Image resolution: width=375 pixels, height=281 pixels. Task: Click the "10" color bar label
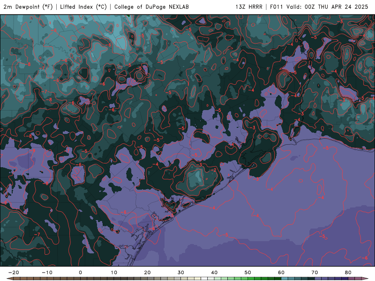(x=114, y=273)
